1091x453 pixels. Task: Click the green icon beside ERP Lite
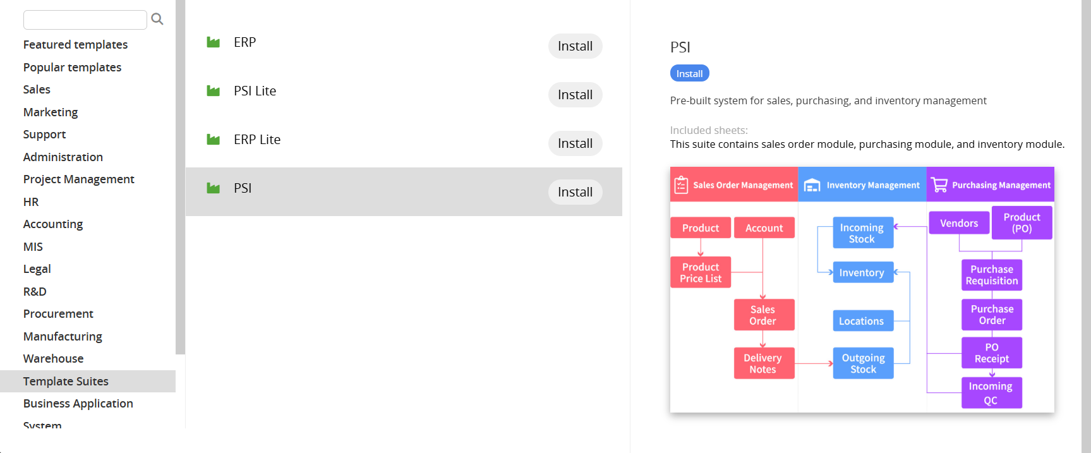[x=214, y=140]
